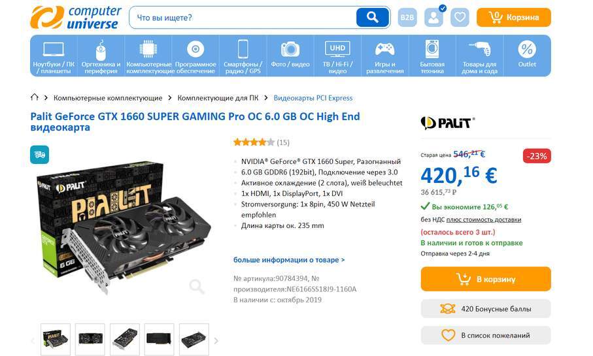
Task: Open the user account icon
Action: coord(433,18)
